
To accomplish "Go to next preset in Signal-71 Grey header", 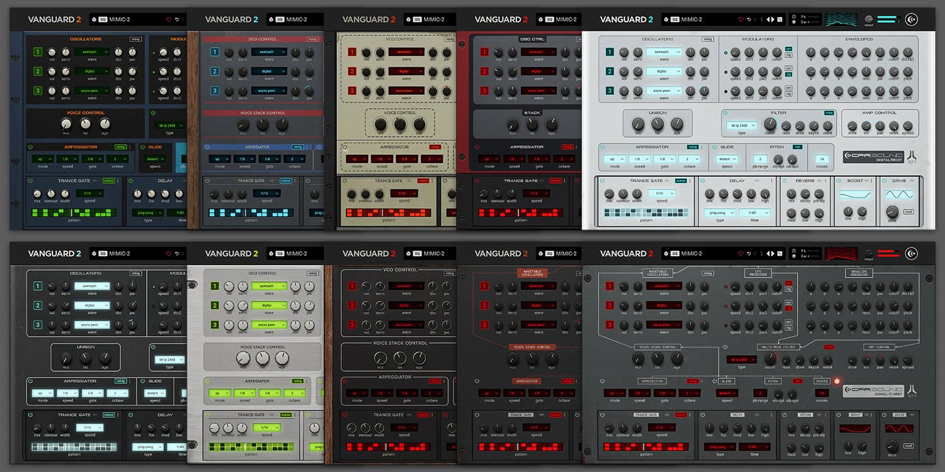I will pos(773,254).
